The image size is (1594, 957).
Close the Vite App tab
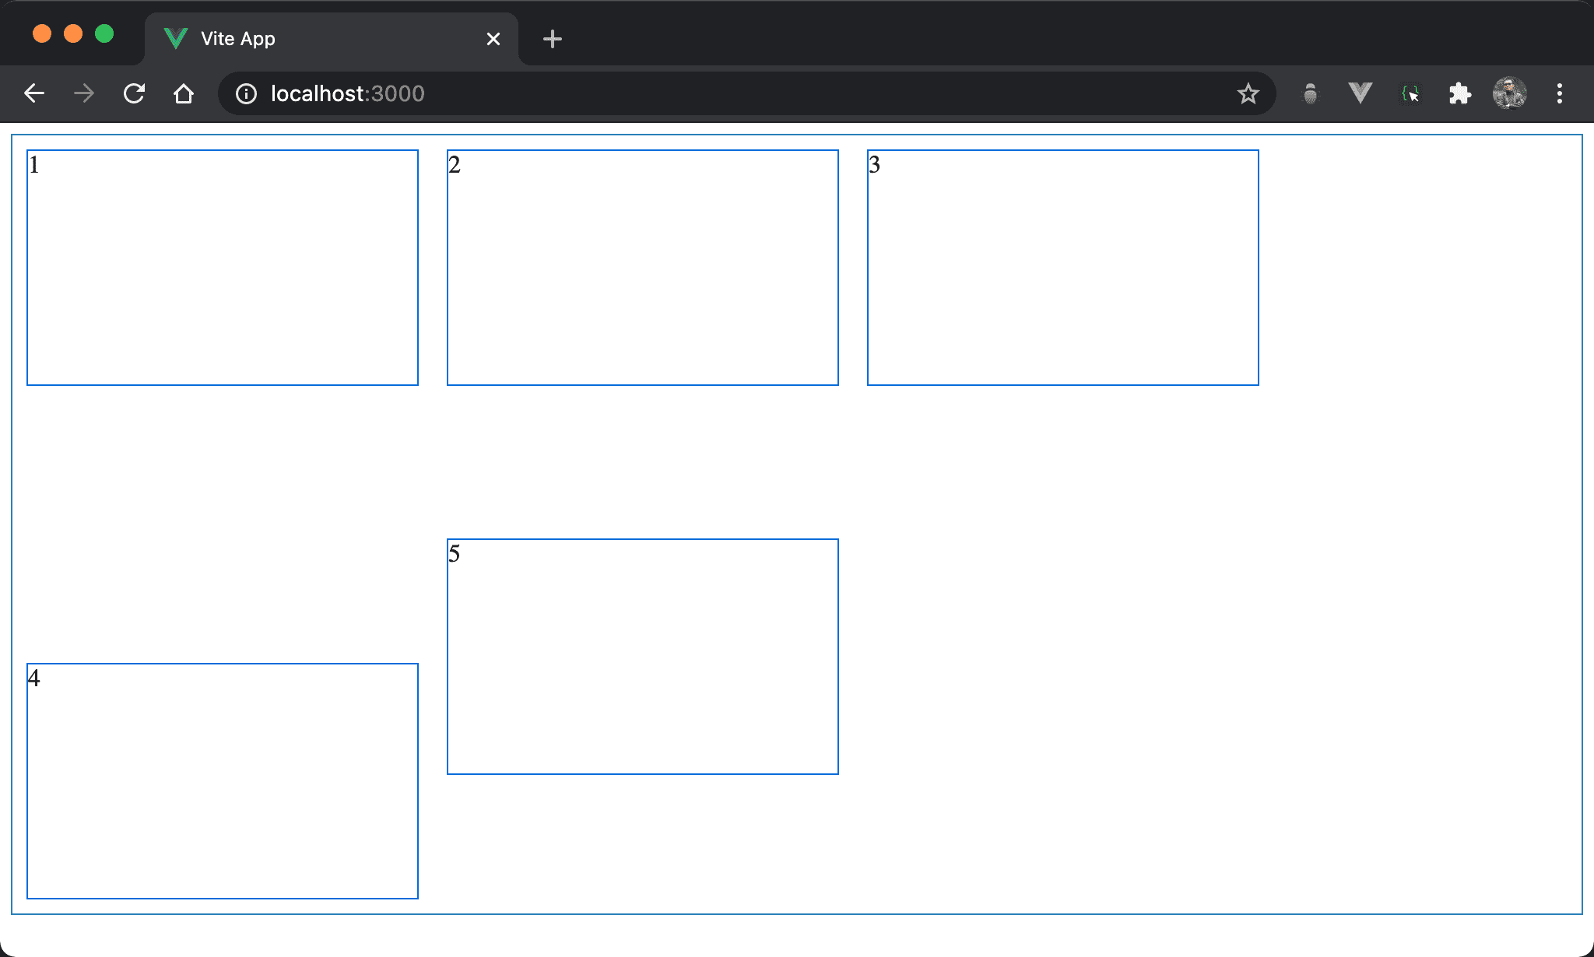(x=493, y=39)
